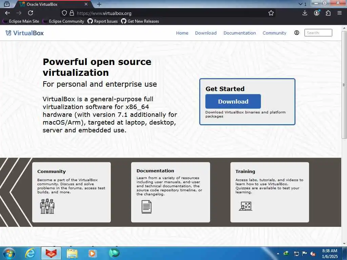Open the taskbar clock and date
The height and width of the screenshot is (260, 347).
[x=330, y=254]
